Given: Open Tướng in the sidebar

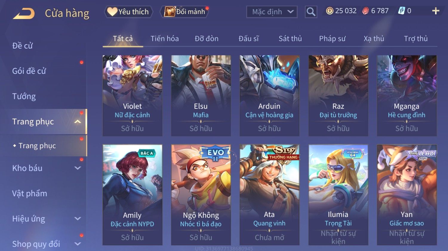Looking at the screenshot, I should coord(24,96).
